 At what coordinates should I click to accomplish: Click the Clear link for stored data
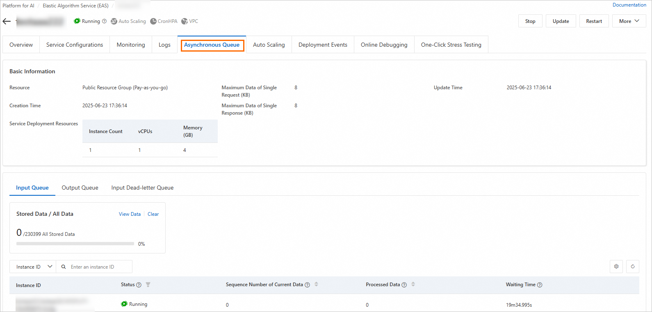[x=153, y=214]
